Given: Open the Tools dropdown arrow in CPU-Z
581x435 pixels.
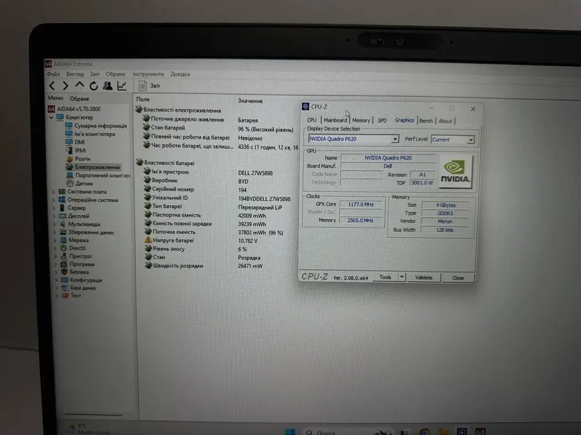Looking at the screenshot, I should click(401, 277).
